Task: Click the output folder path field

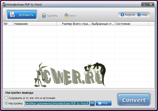Action: (x=57, y=103)
